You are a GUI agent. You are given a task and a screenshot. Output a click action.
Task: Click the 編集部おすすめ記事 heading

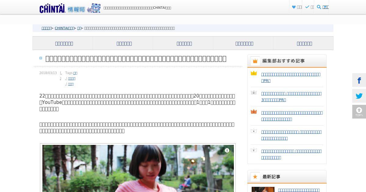(x=283, y=61)
